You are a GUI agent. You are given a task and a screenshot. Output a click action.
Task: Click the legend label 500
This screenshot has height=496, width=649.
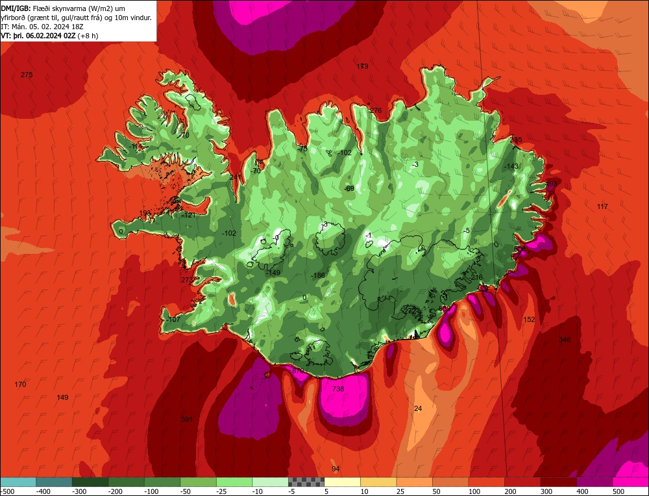[x=618, y=492]
